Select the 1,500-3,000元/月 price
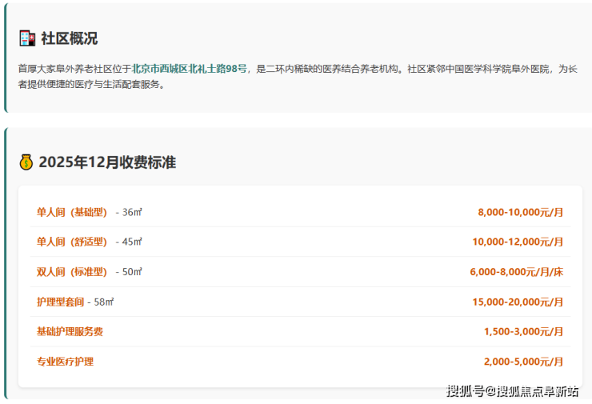Viewport: 592px width, 404px height. pos(523,331)
